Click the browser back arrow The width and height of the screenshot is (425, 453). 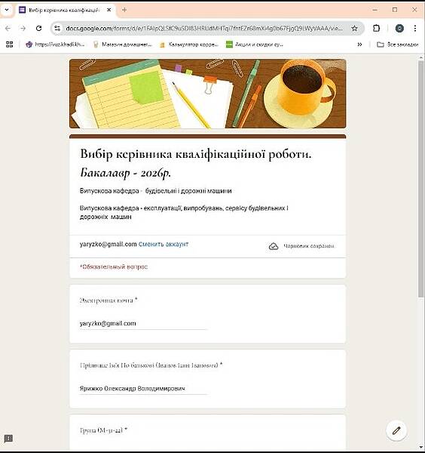8,29
